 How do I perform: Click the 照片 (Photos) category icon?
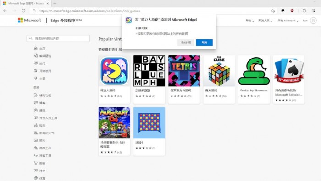click(36, 140)
